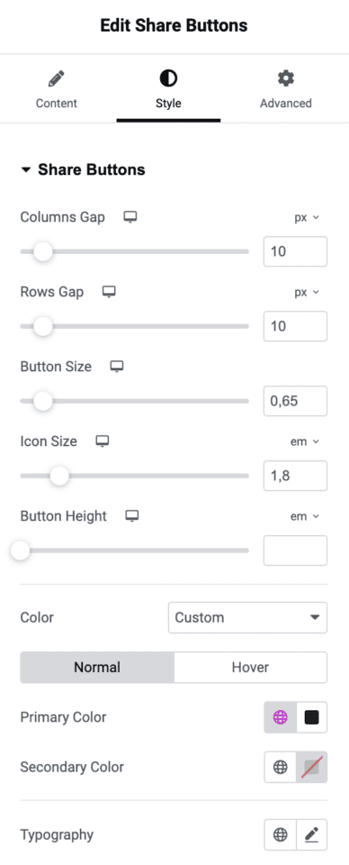Screen dimensions: 349x865
Task: Switch to the Content tab
Action: 56,89
